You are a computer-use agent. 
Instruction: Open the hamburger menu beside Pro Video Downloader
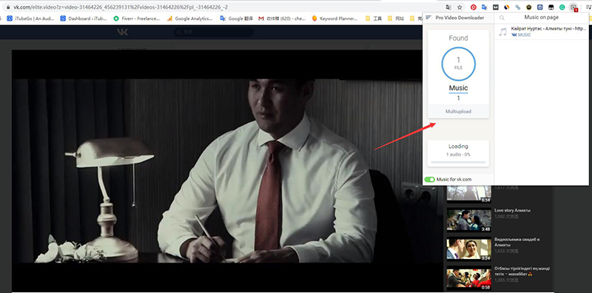pos(428,18)
